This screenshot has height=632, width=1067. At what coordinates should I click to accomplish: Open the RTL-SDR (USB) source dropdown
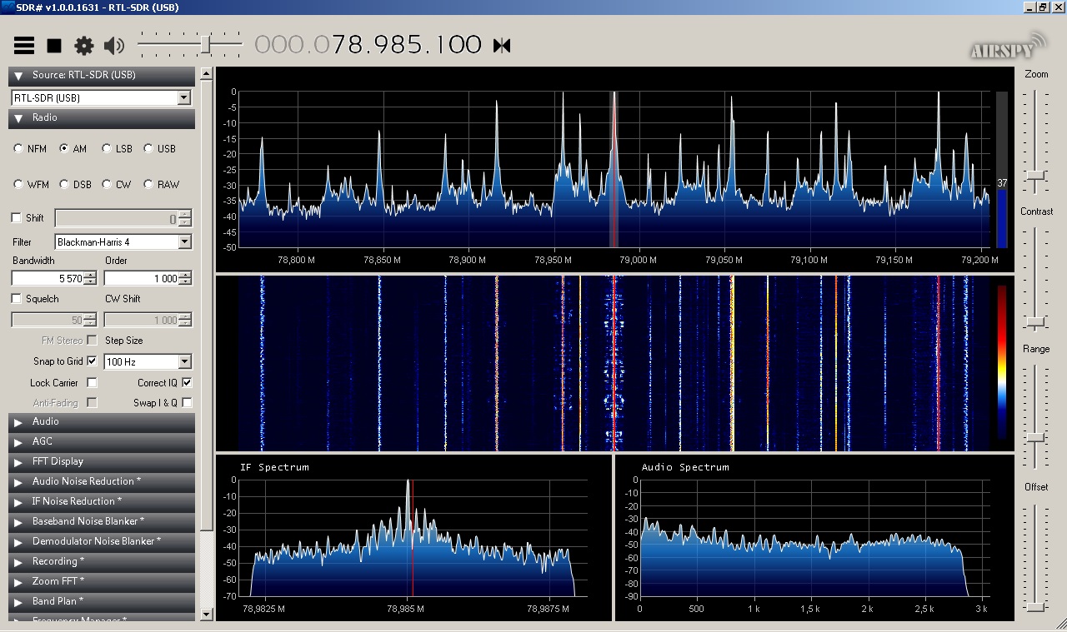(184, 98)
